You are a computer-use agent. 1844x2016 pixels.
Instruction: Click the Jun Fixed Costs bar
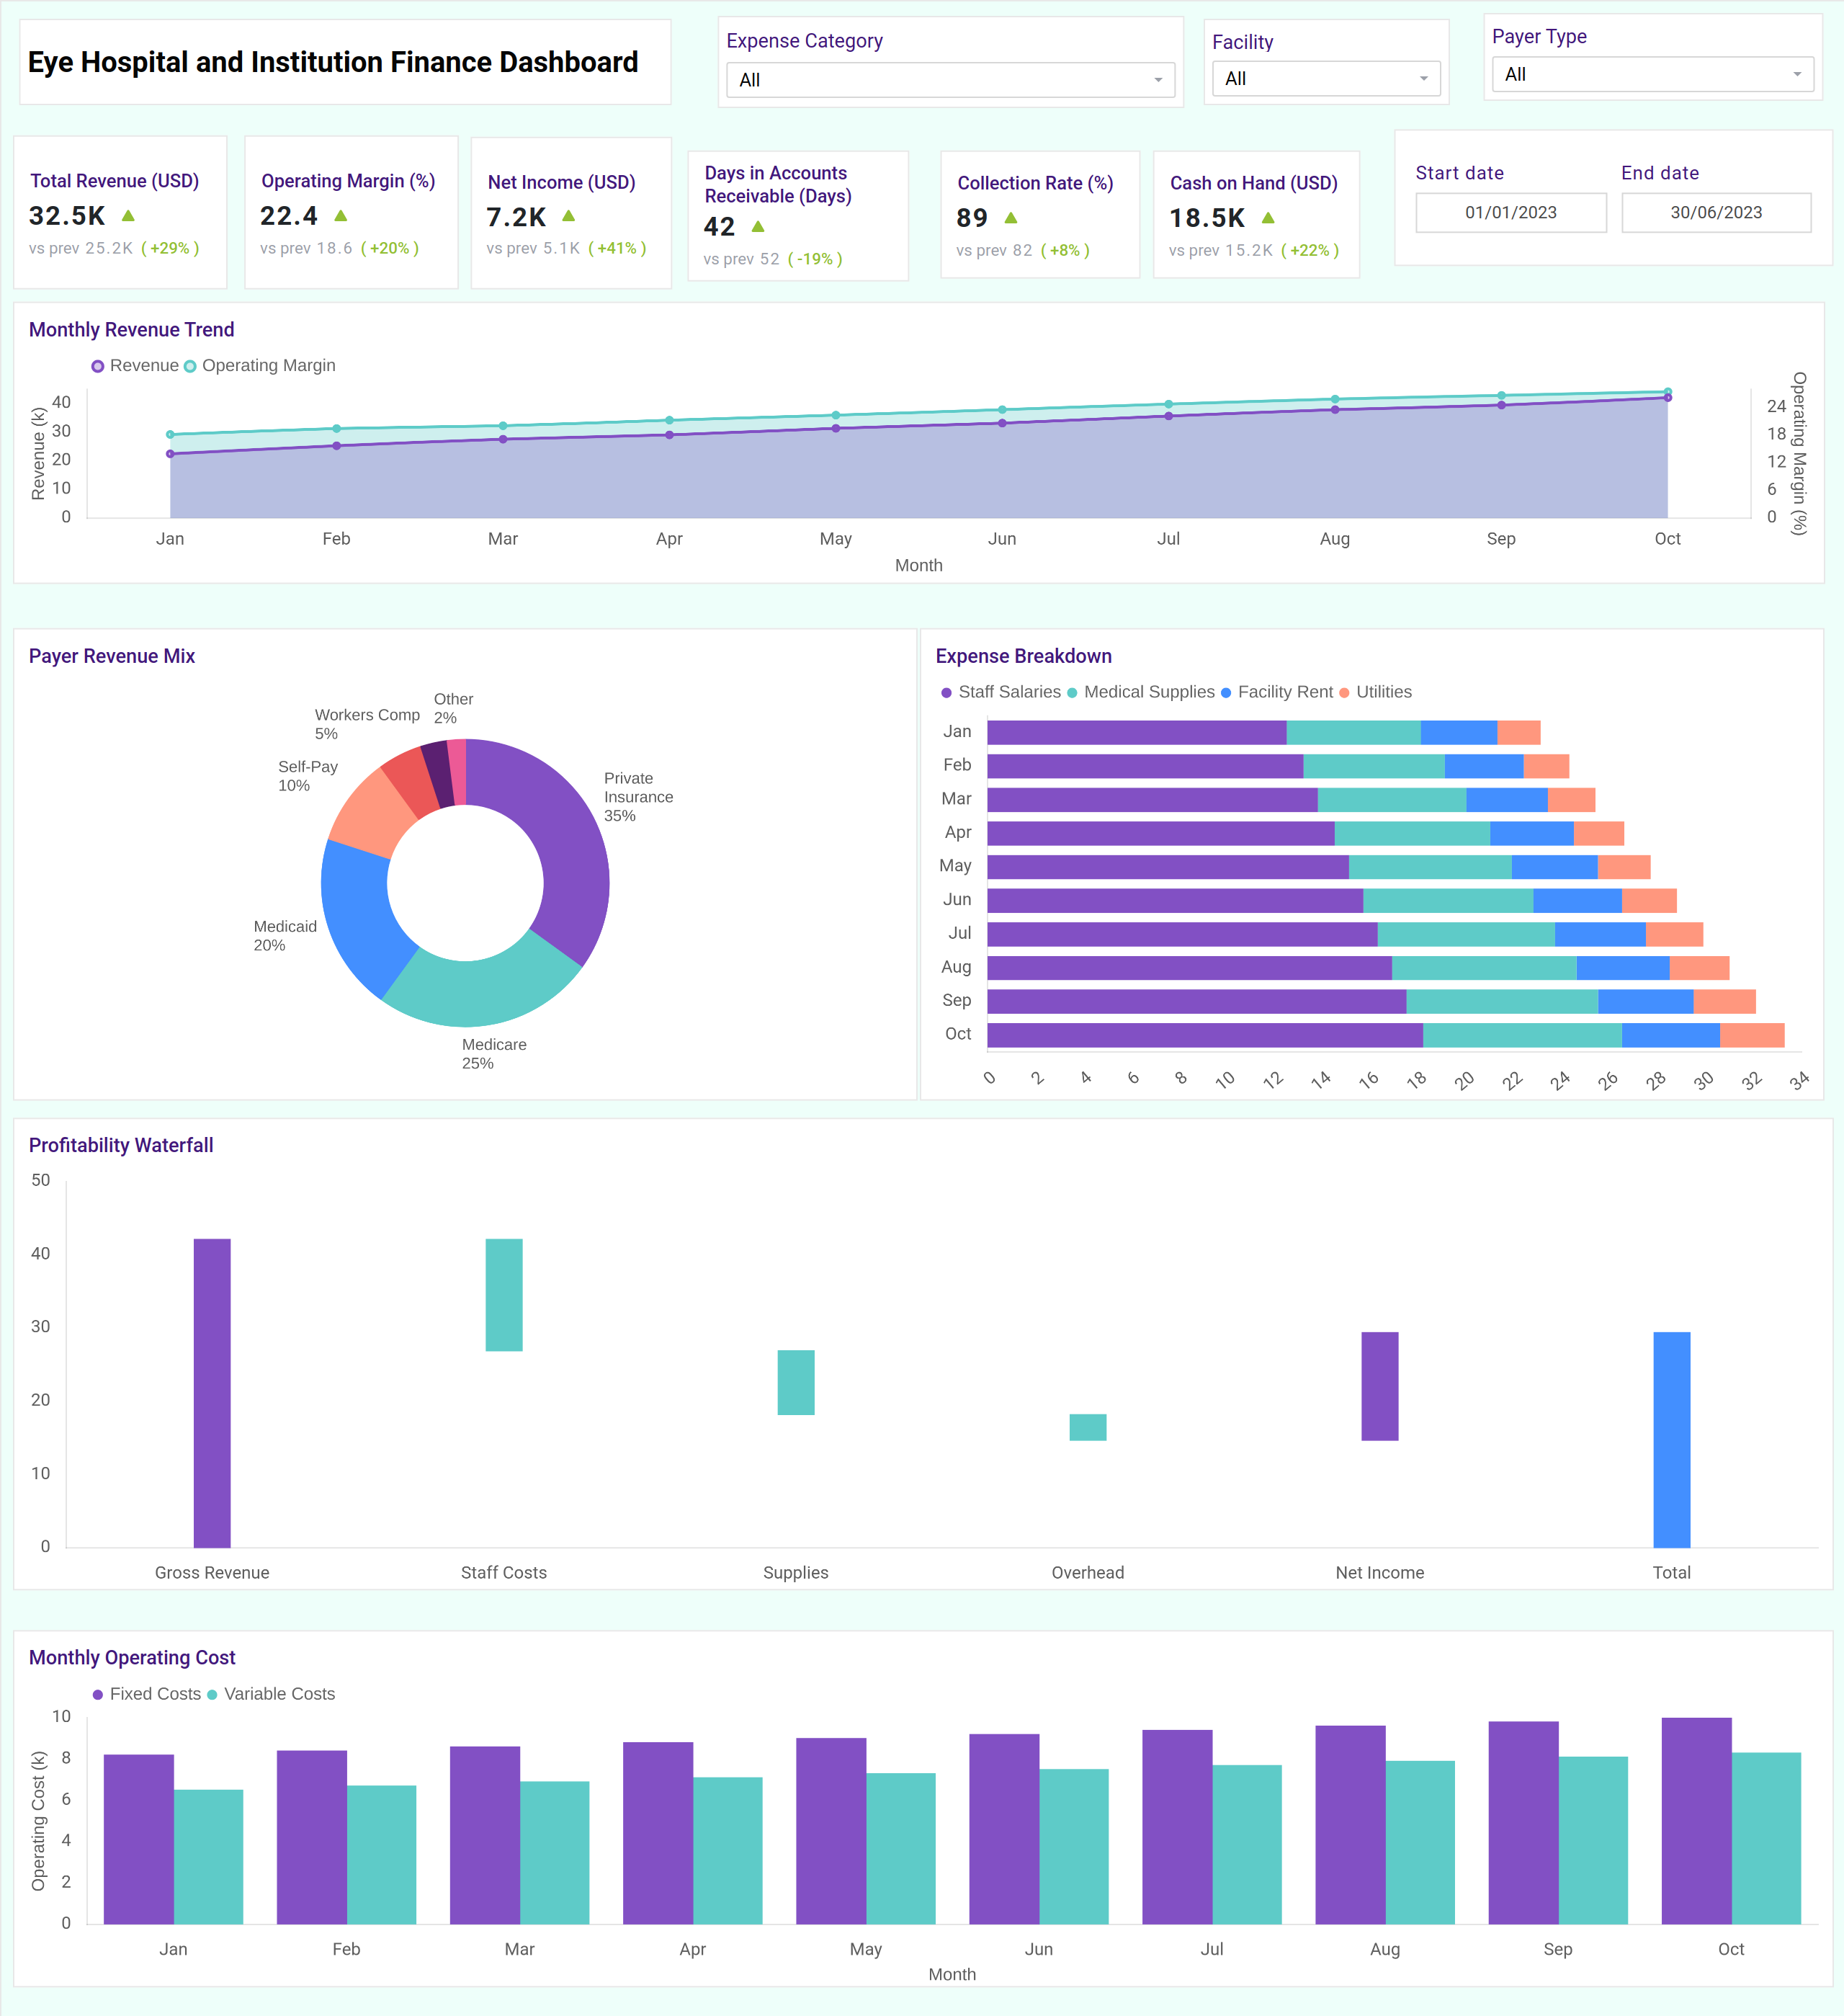(1004, 1829)
